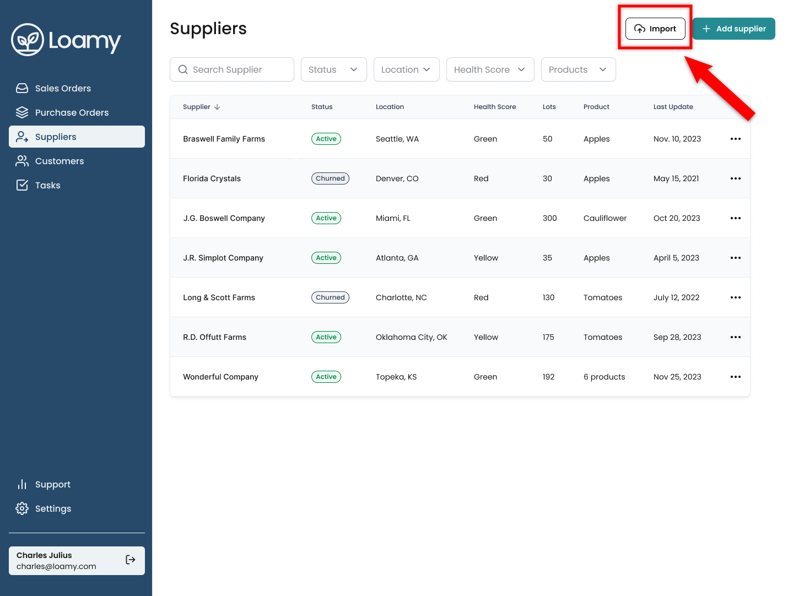Open Long & Scott Farms supplier

pos(219,297)
